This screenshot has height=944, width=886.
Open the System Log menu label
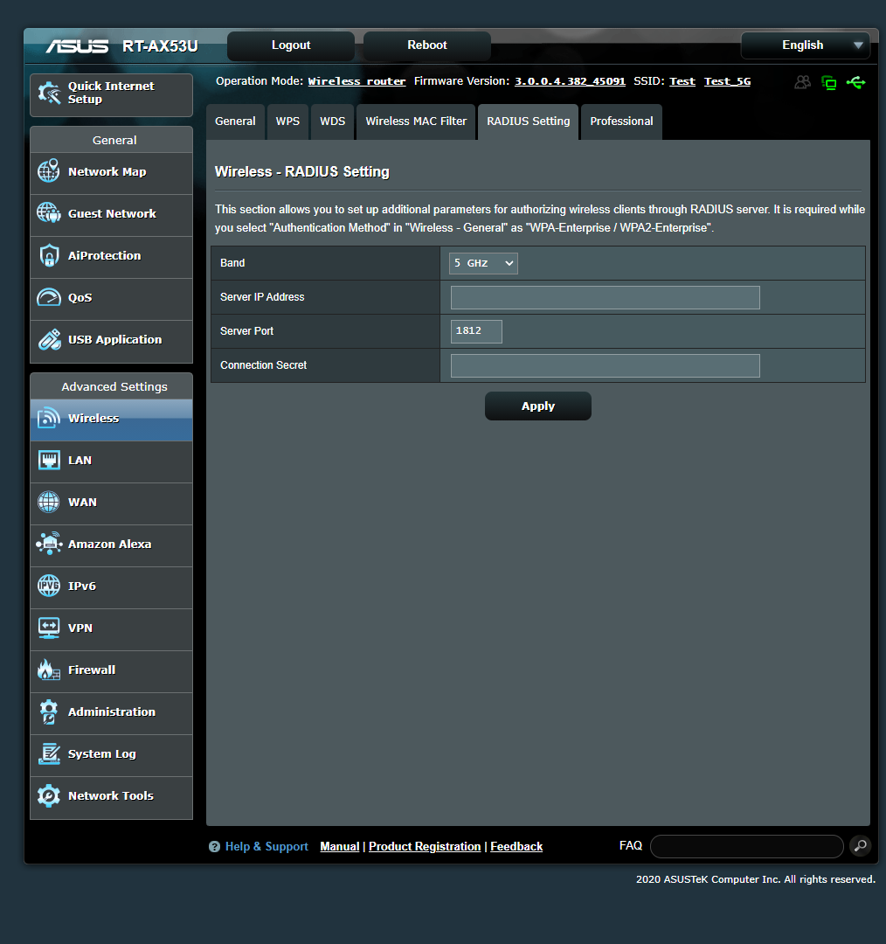[101, 753]
